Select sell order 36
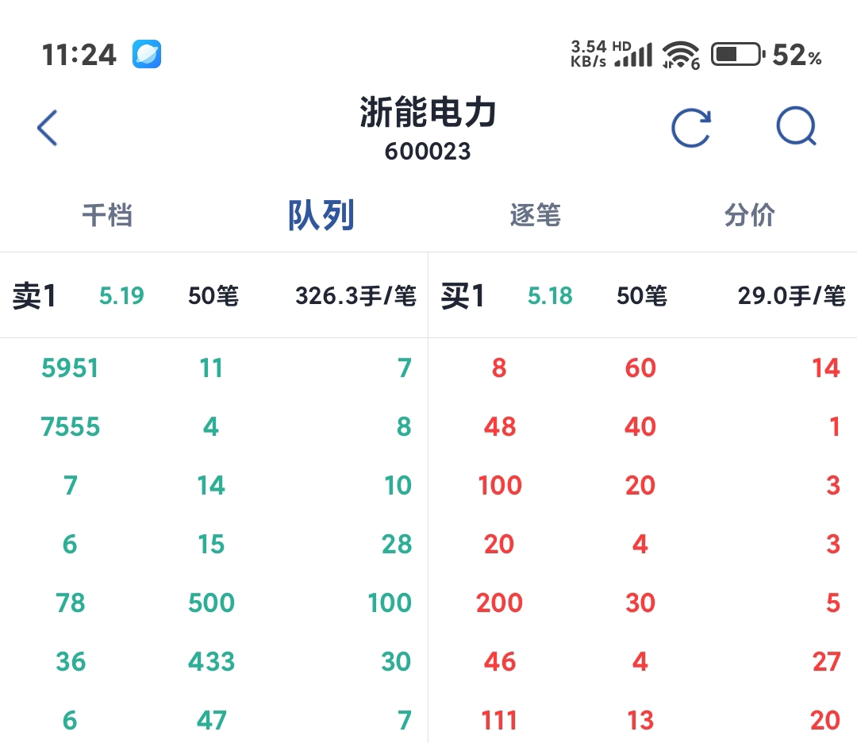This screenshot has width=857, height=743. point(70,661)
